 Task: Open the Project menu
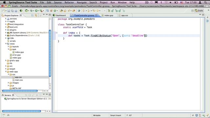[x=104, y=2]
